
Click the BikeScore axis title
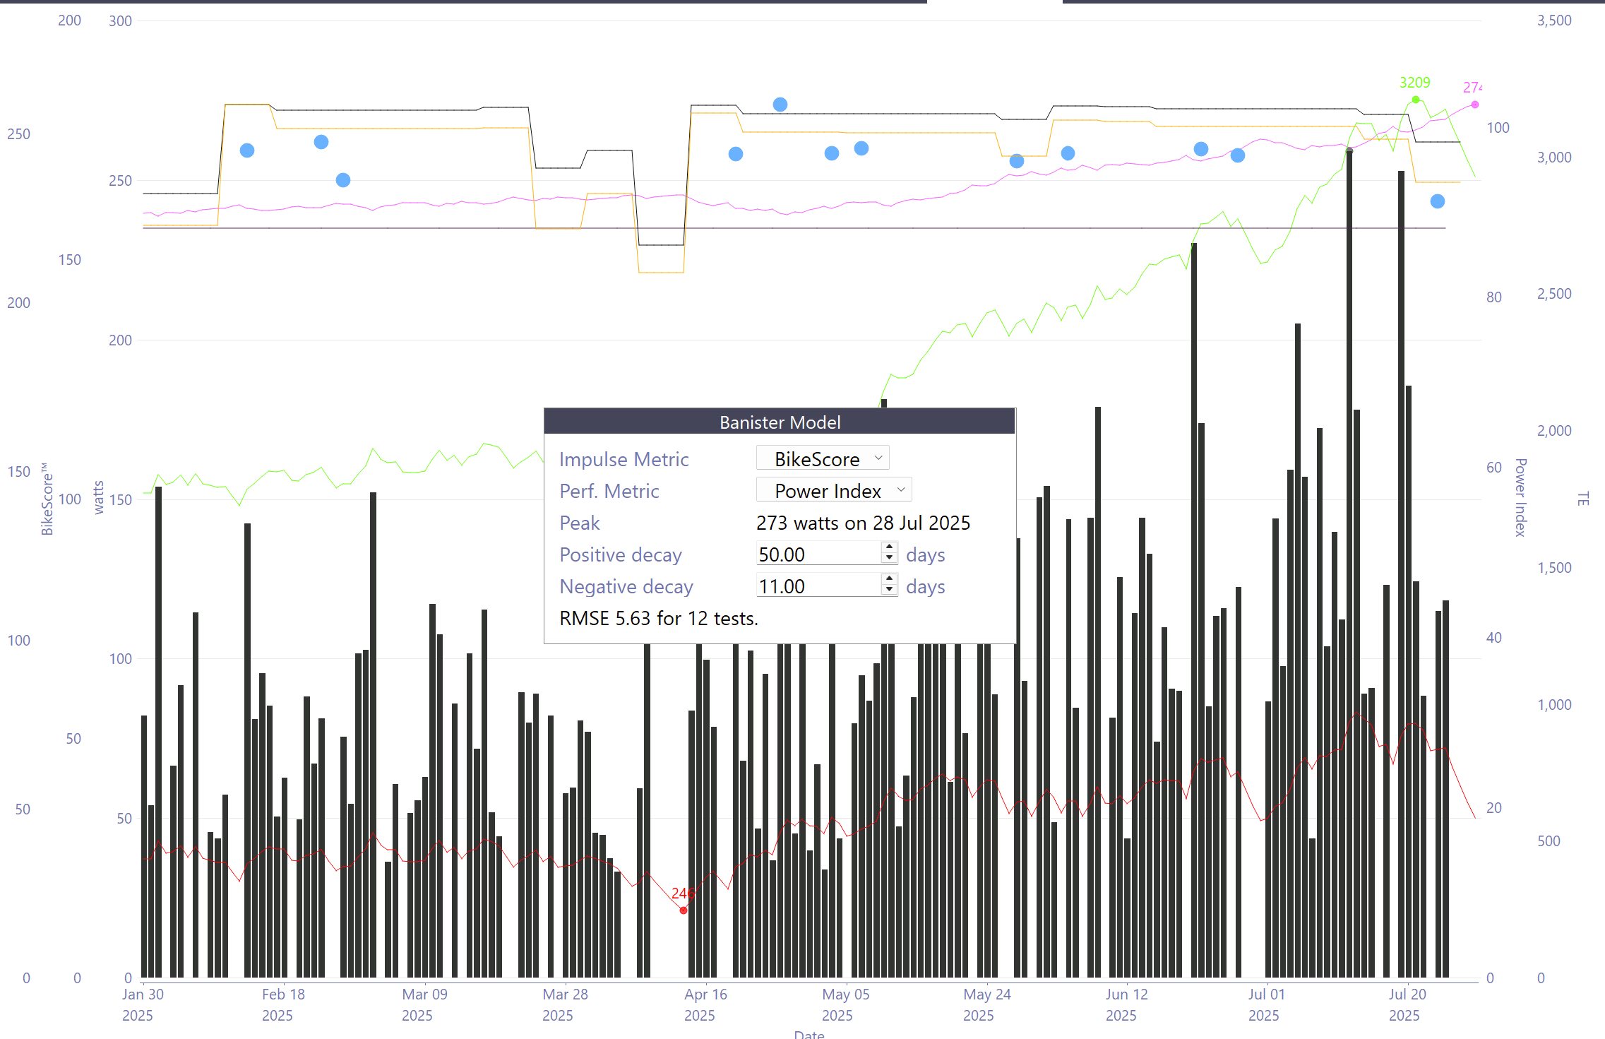[x=47, y=499]
